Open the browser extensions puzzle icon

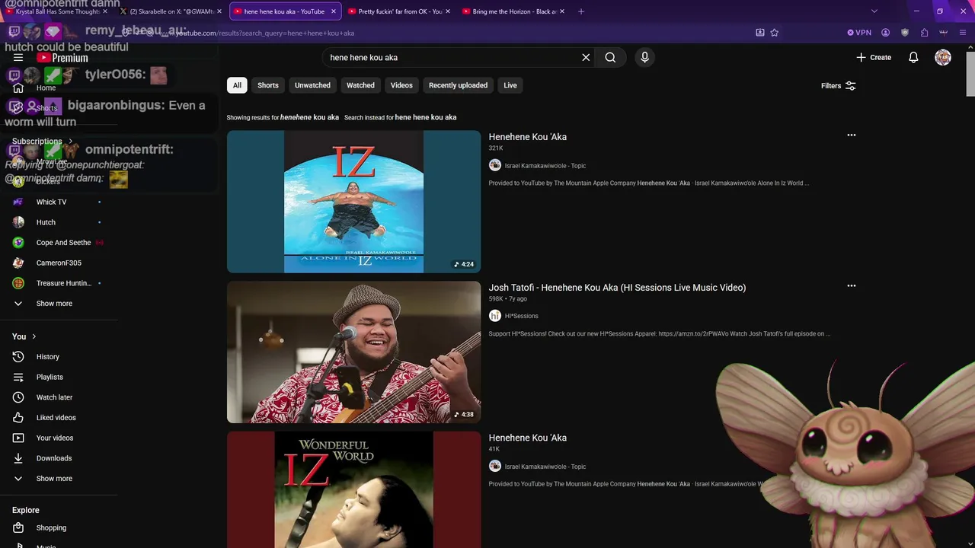click(x=924, y=33)
